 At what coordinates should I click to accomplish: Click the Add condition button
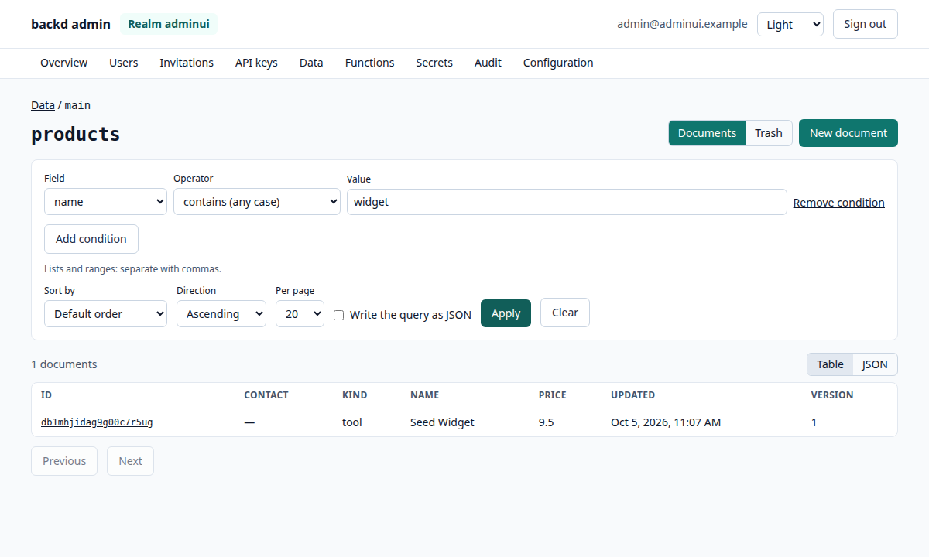tap(91, 239)
